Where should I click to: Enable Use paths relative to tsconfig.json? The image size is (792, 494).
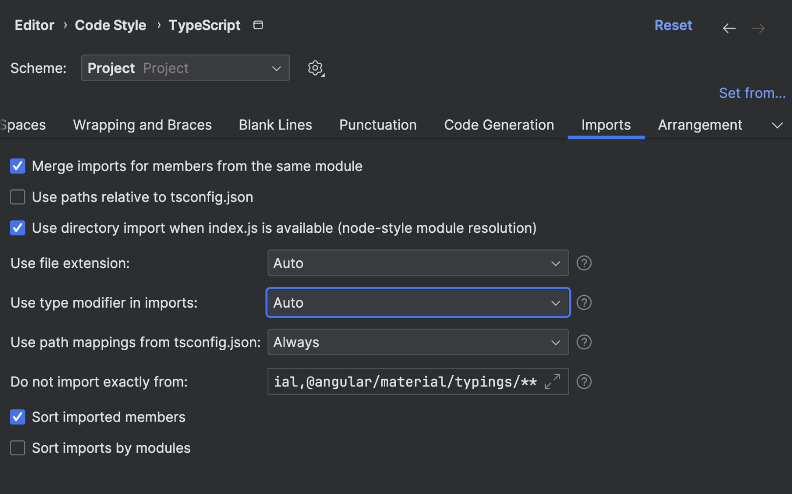coord(18,197)
